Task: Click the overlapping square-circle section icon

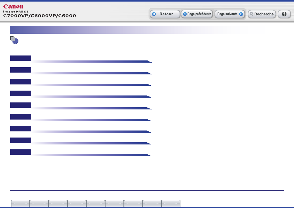Action: pos(14,40)
